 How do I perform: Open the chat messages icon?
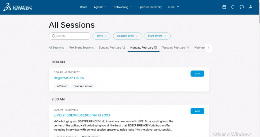(x=242, y=7)
